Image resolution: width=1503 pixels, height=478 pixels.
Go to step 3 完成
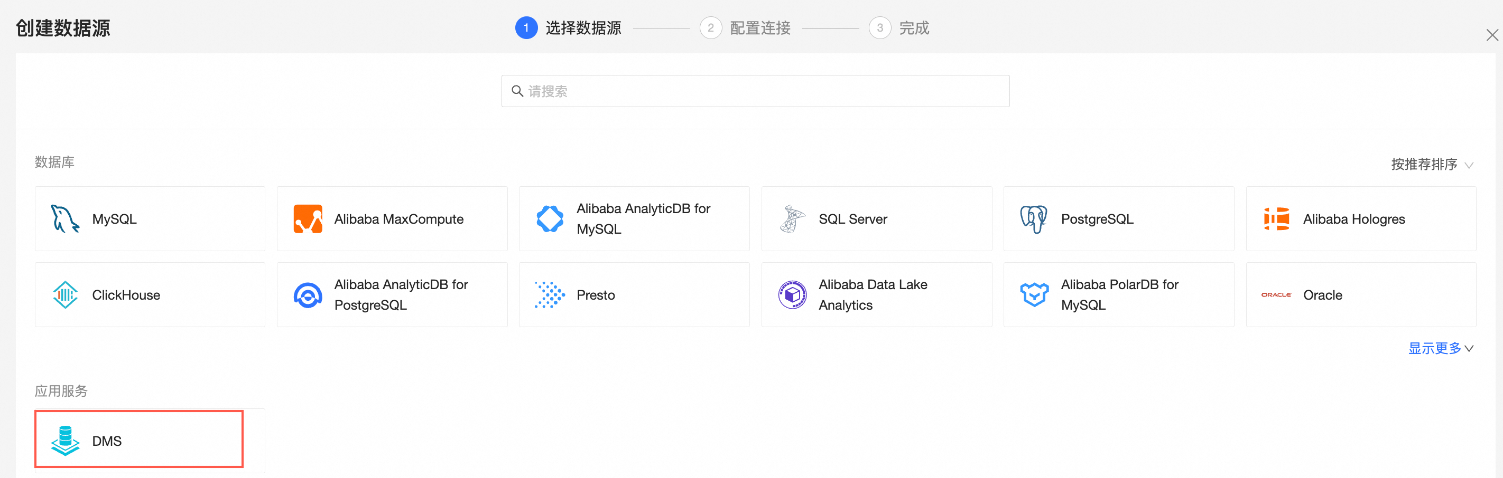(x=898, y=28)
